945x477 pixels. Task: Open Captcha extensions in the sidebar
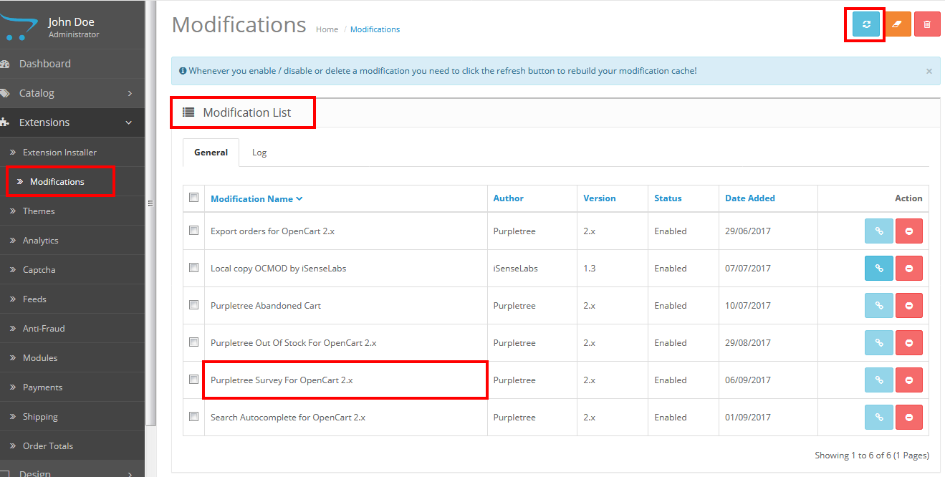point(72,270)
